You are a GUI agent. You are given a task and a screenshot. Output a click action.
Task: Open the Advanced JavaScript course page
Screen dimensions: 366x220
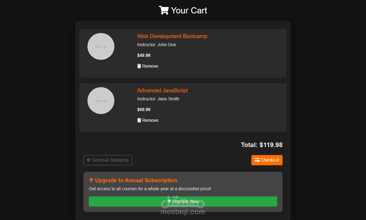coord(163,90)
